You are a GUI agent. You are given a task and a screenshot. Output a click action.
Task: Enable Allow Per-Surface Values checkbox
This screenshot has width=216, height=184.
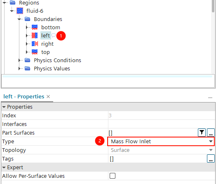tap(113, 176)
